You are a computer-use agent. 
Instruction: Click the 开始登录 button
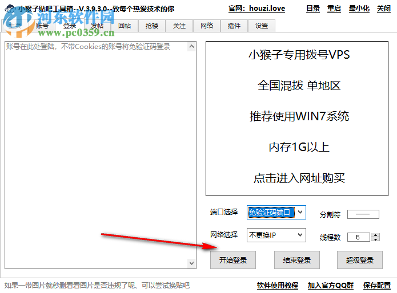(233, 260)
